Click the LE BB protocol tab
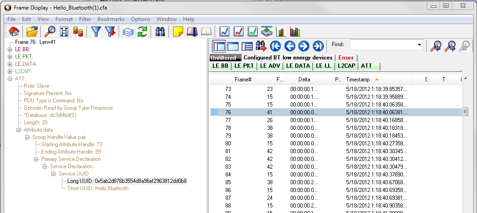The image size is (477, 213). (x=220, y=66)
